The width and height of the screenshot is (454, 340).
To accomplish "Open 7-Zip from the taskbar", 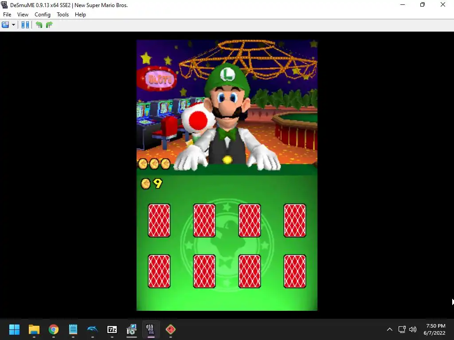I will [x=112, y=329].
